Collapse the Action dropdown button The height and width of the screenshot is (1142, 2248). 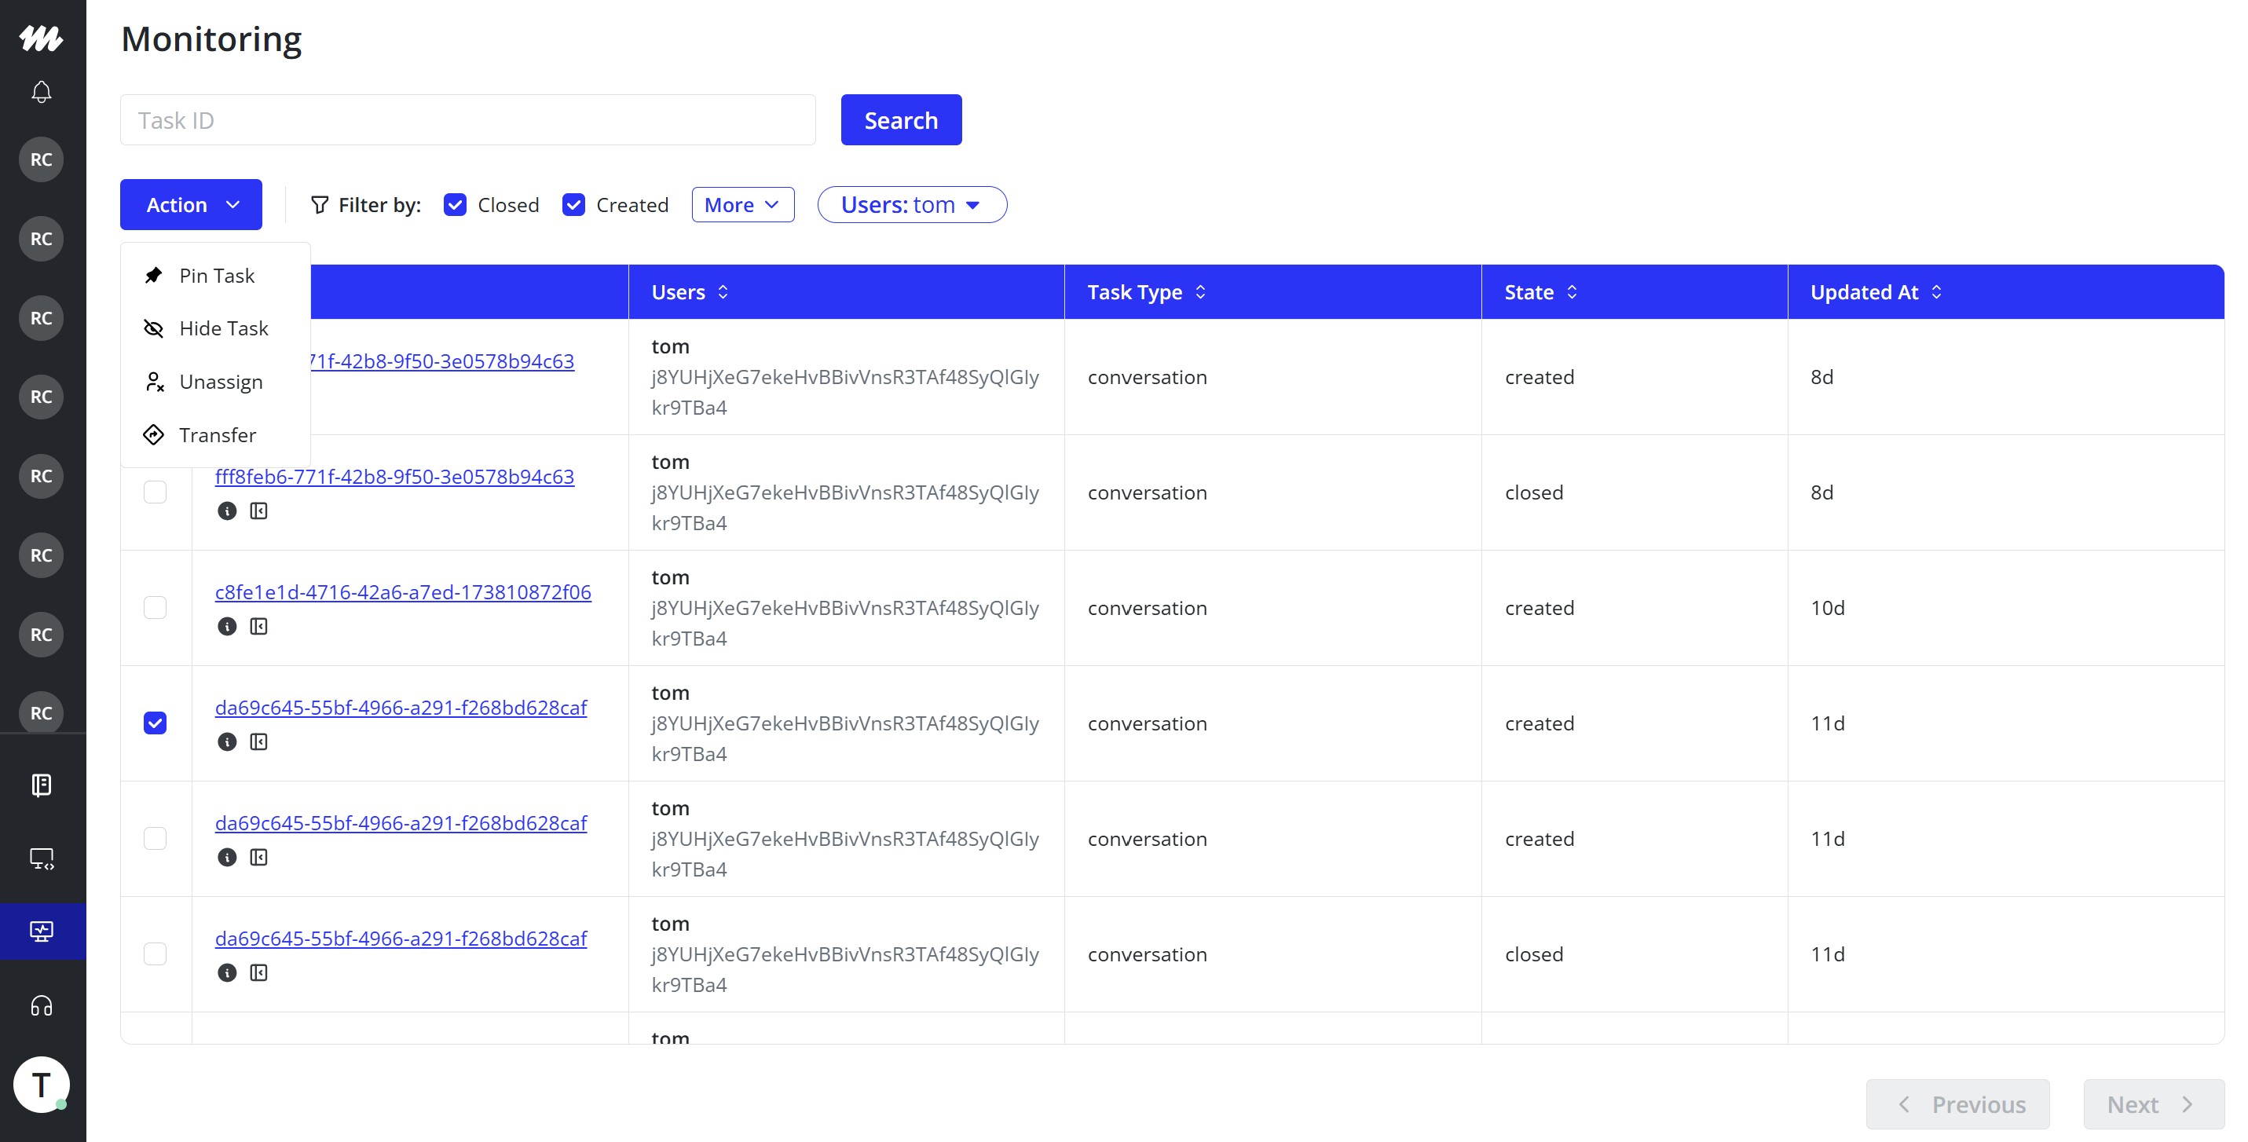pyautogui.click(x=191, y=205)
